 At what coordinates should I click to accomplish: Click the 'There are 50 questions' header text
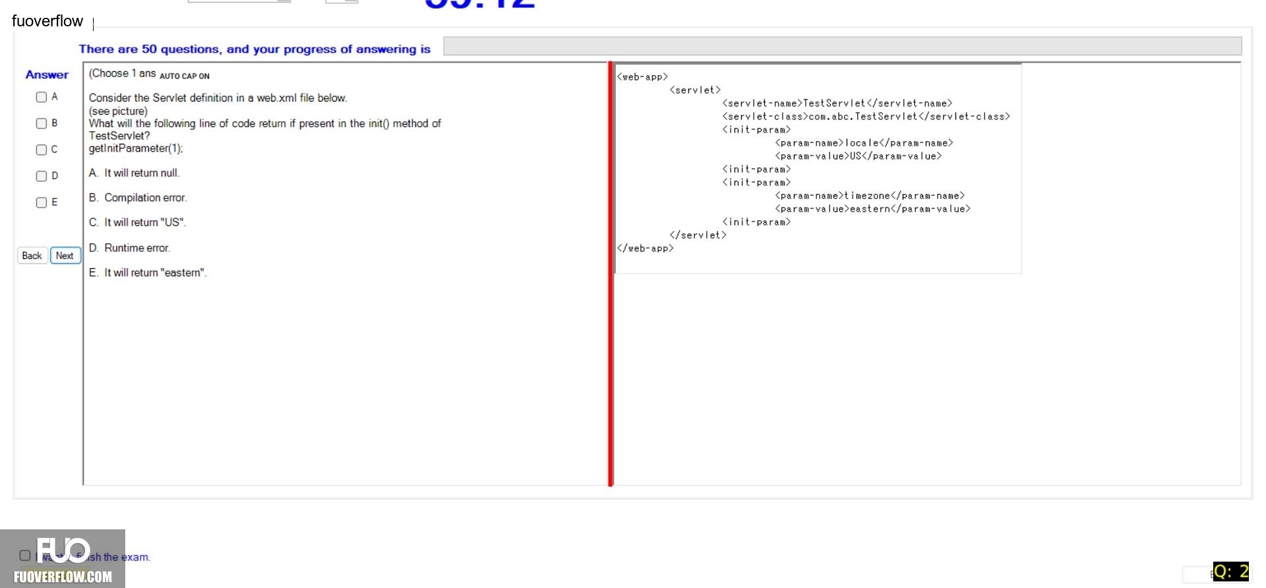[x=255, y=49]
